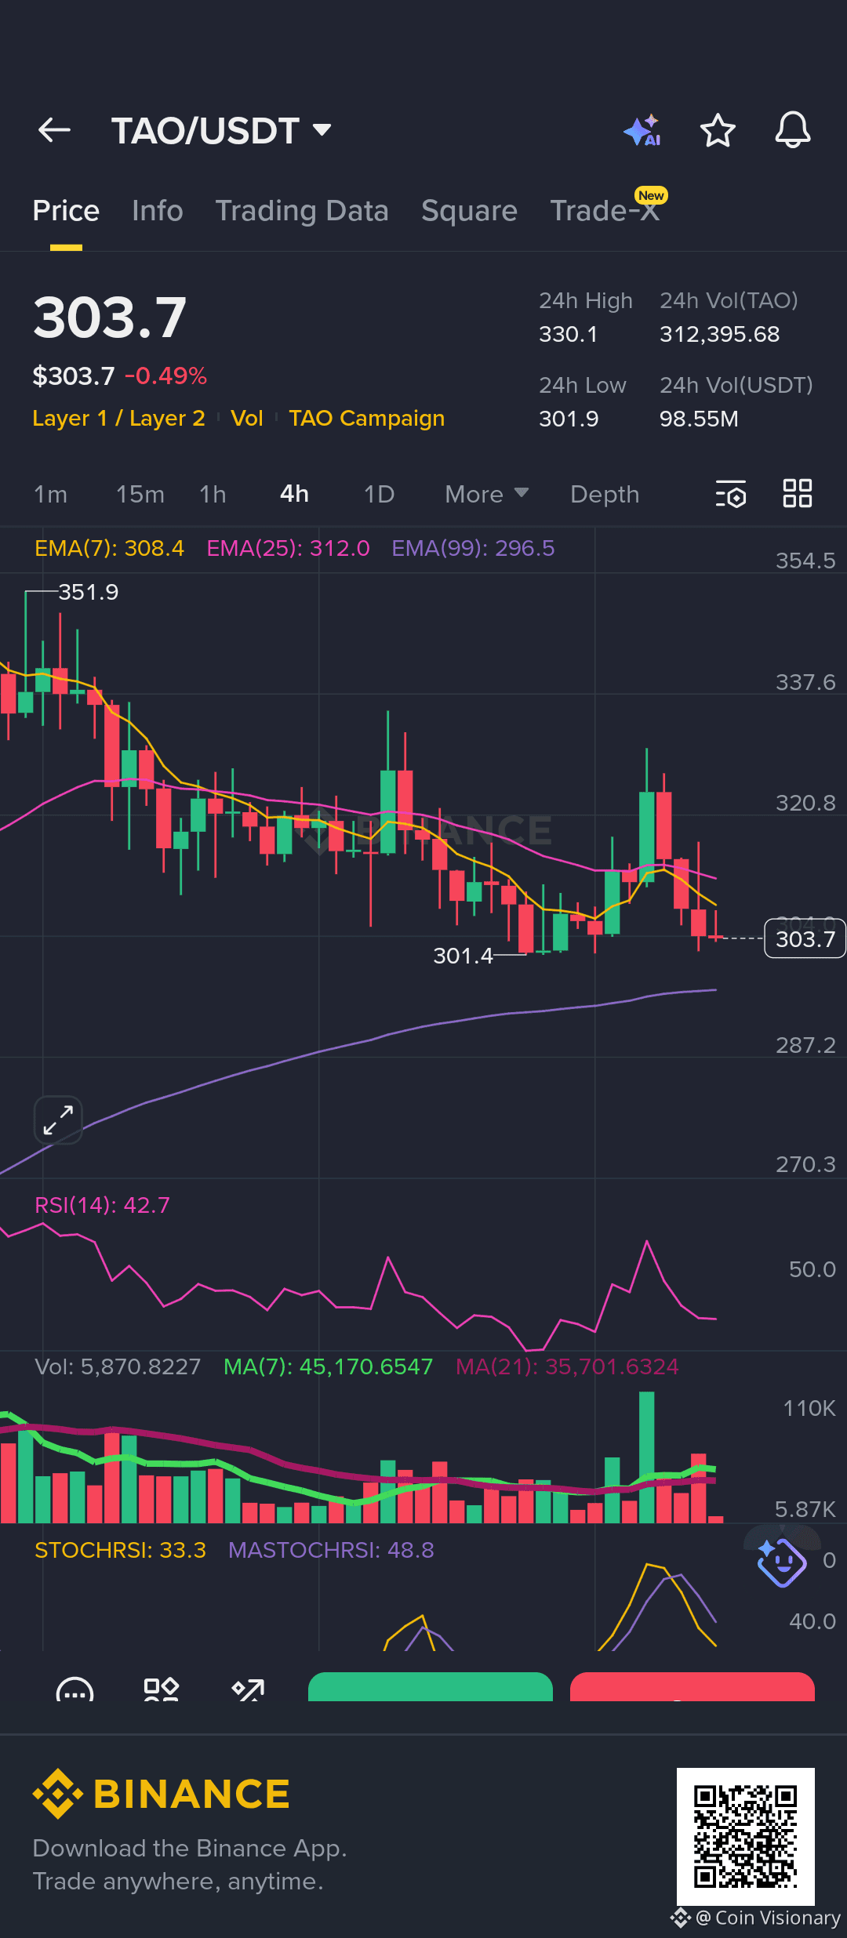Open TAO Campaign link
The height and width of the screenshot is (1938, 847).
coord(366,418)
